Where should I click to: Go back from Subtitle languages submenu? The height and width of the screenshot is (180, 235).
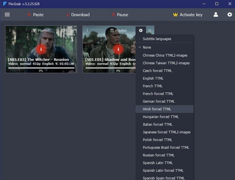click(140, 39)
